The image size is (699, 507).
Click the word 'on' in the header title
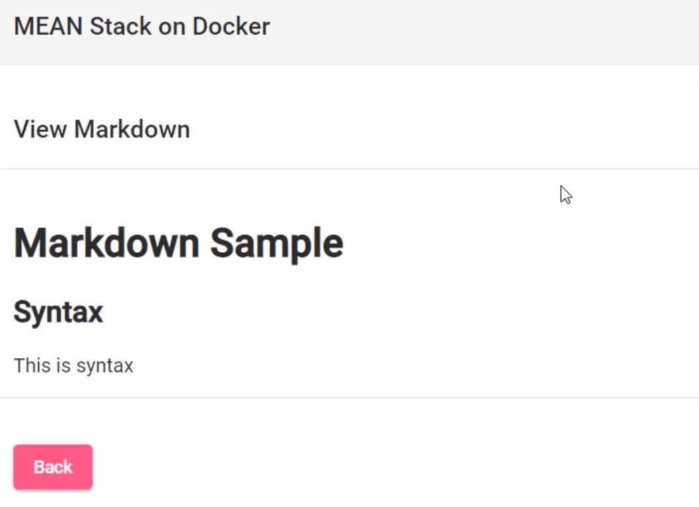click(x=172, y=26)
